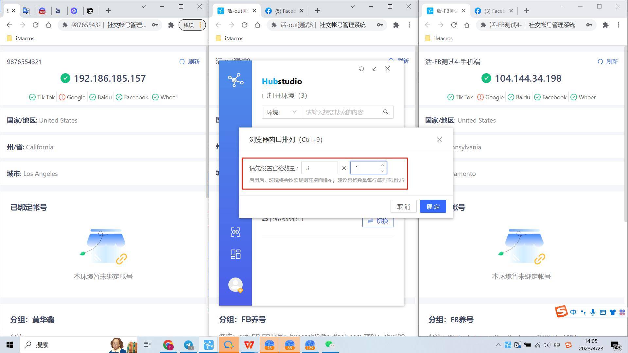Click the grid columns input field showing 3
Image resolution: width=628 pixels, height=353 pixels.
pyautogui.click(x=319, y=168)
